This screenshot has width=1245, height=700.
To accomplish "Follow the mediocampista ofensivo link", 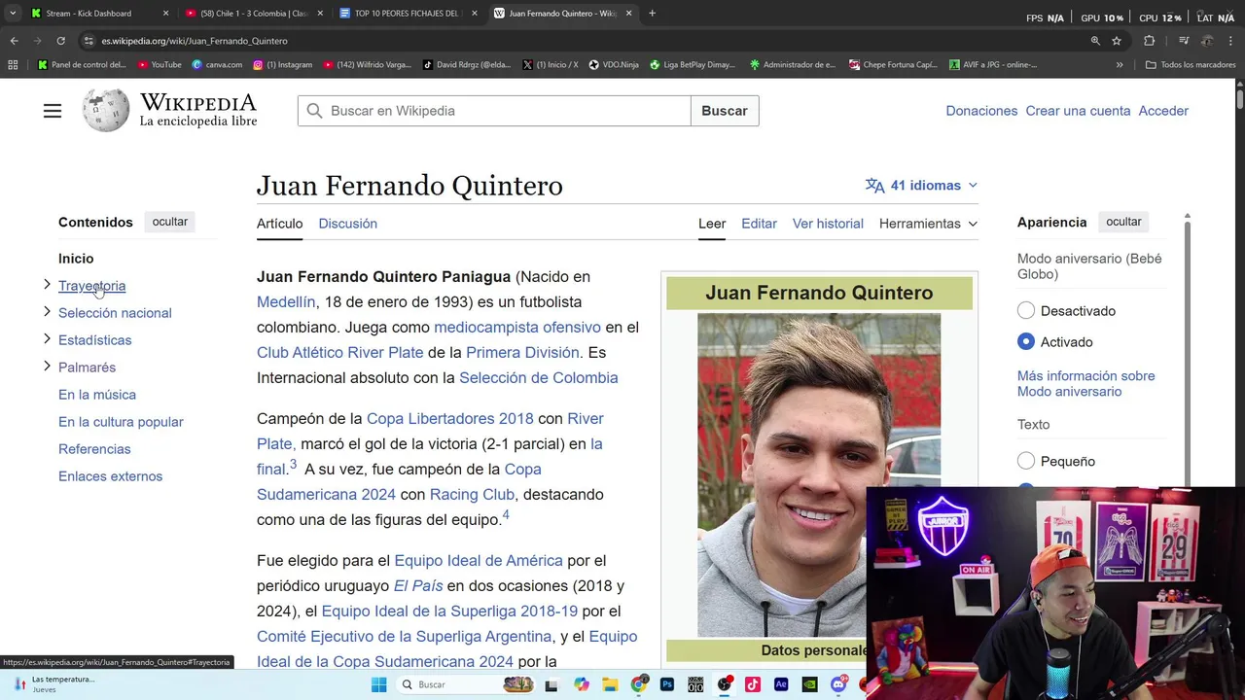I will 517,327.
